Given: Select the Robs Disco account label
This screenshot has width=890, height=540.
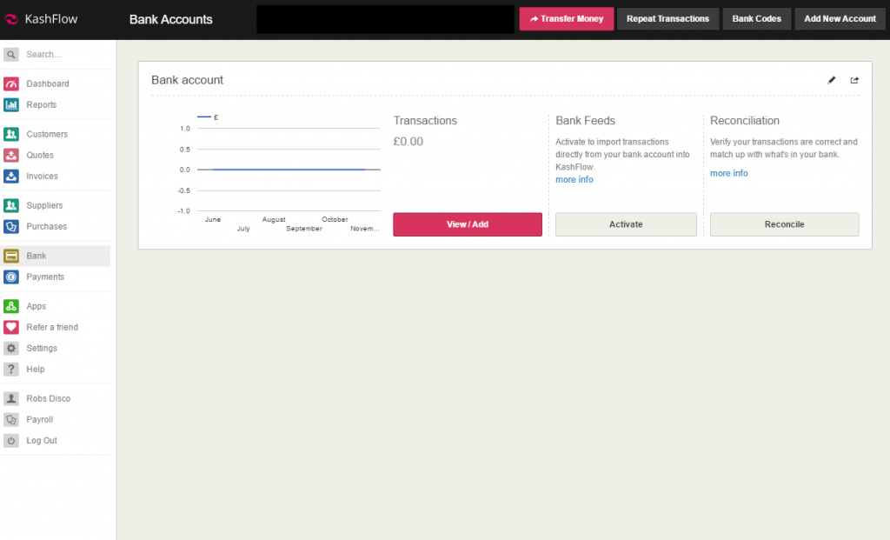Looking at the screenshot, I should click(49, 398).
